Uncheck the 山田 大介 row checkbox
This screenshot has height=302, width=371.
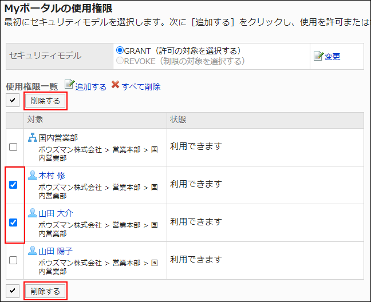click(x=13, y=222)
